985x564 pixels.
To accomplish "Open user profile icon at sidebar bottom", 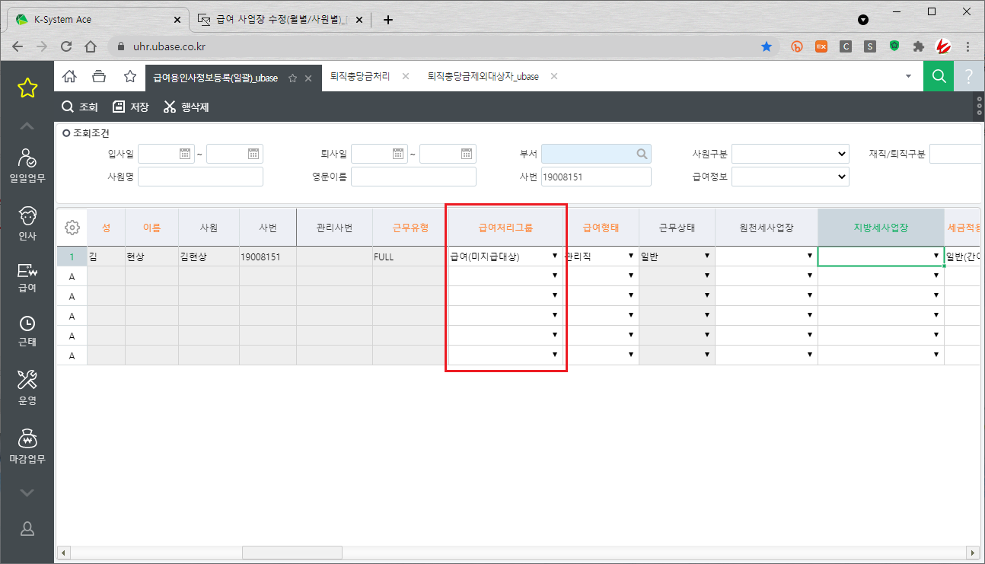I will click(x=27, y=529).
